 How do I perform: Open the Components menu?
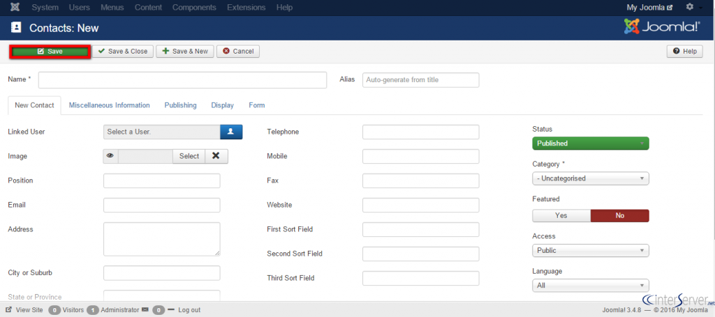point(194,7)
